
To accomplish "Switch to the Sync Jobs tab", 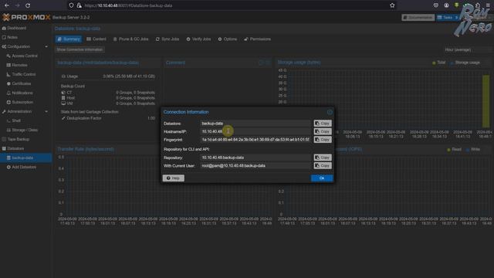I will 167,39.
